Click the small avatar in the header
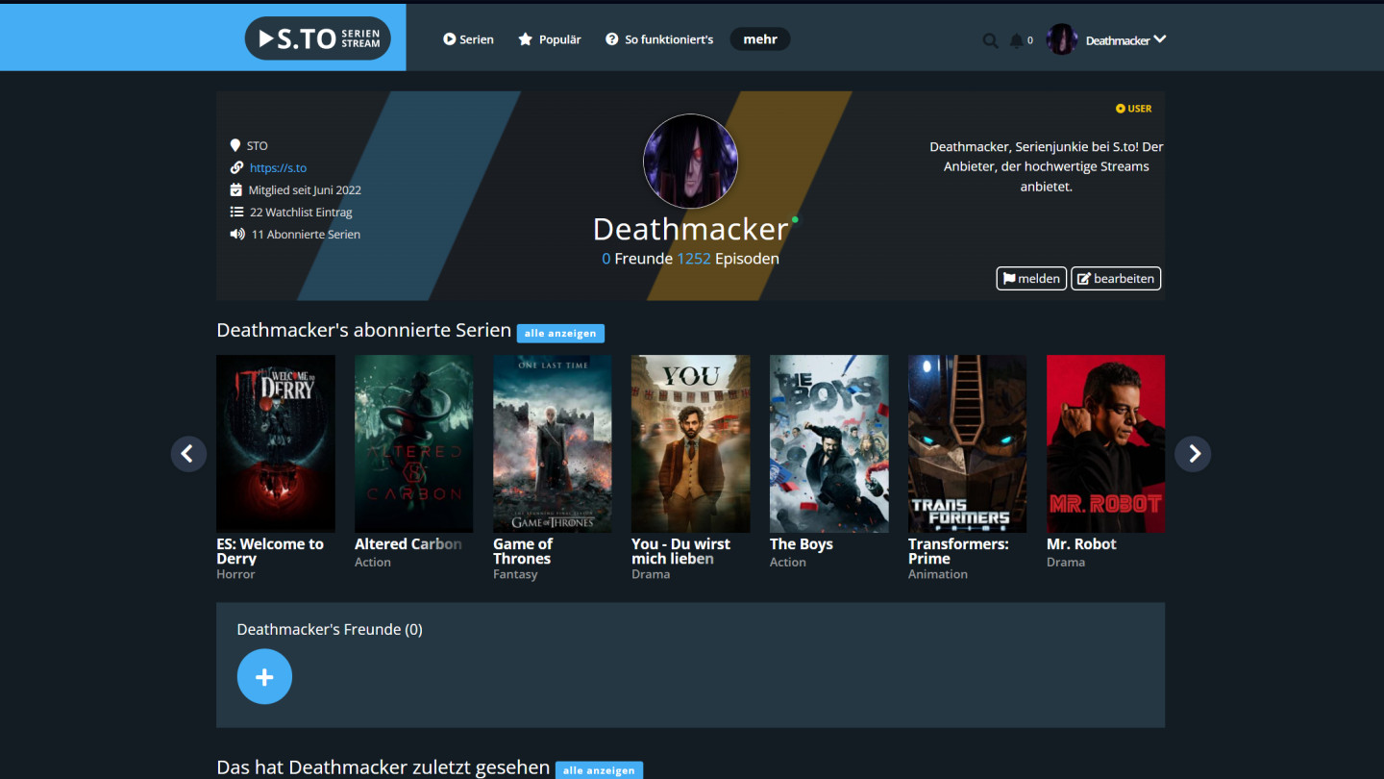Image resolution: width=1384 pixels, height=779 pixels. [1062, 39]
